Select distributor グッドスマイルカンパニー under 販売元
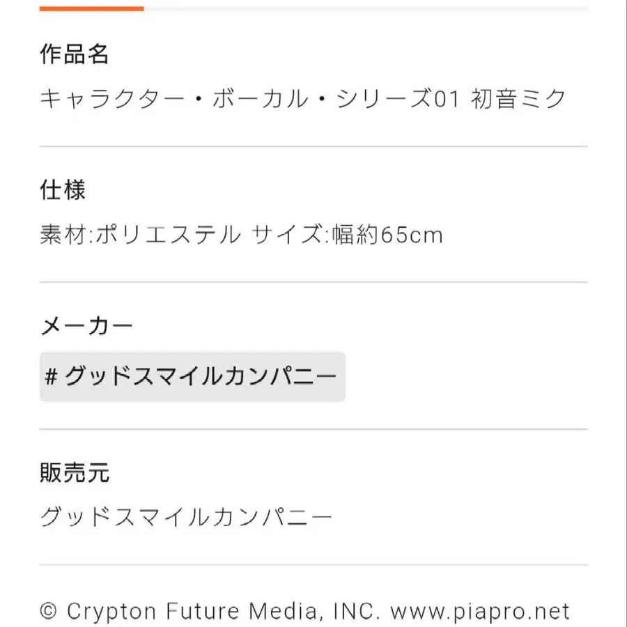The width and height of the screenshot is (627, 627). pos(185,516)
